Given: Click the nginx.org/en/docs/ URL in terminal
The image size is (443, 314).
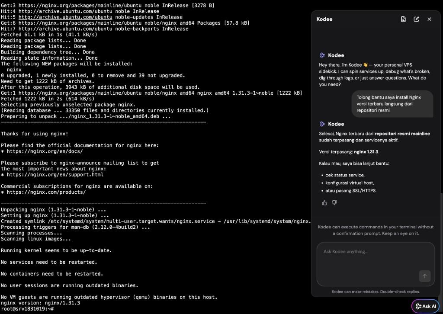Looking at the screenshot, I should click(x=45, y=151).
